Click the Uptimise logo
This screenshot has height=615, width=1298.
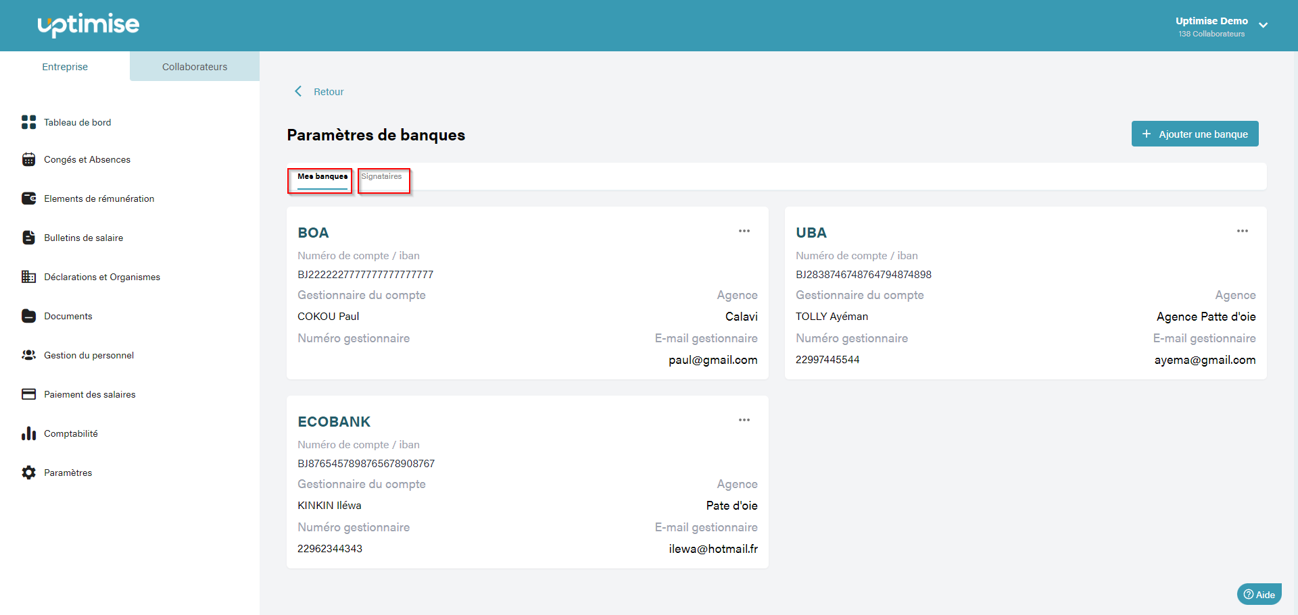coord(89,25)
